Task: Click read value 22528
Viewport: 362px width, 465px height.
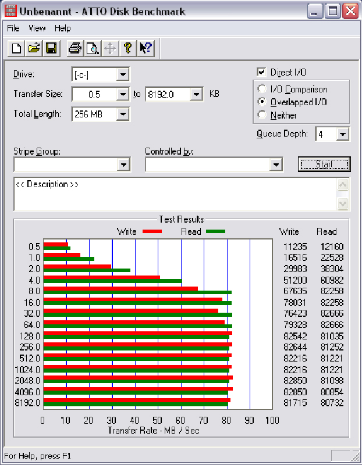Action: tap(332, 257)
